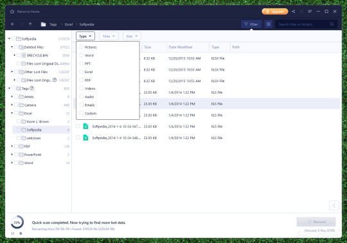Pause the scan
This screenshot has height=243, width=347.
pyautogui.click(x=13, y=233)
